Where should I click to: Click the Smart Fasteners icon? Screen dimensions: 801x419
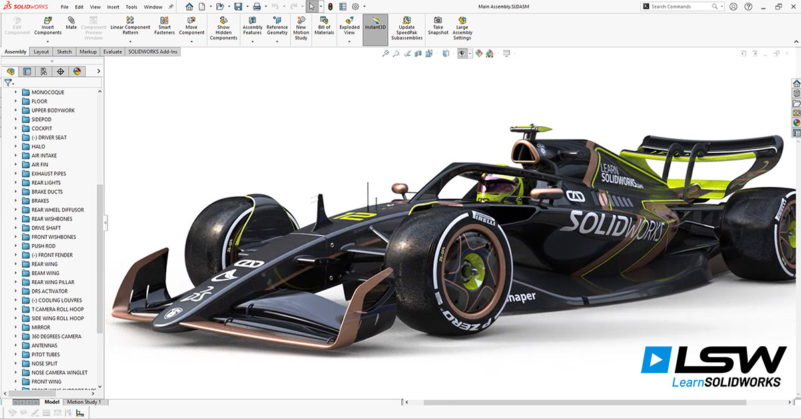pyautogui.click(x=164, y=20)
